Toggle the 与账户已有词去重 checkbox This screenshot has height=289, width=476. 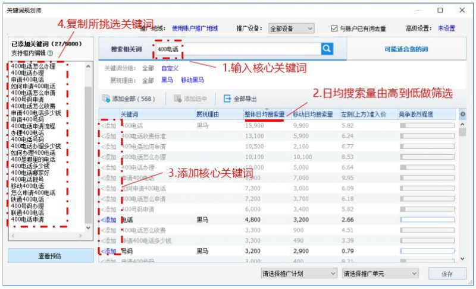click(x=334, y=28)
